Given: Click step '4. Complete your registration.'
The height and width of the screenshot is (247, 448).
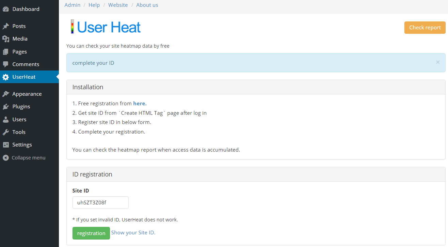Looking at the screenshot, I should coord(109,132).
